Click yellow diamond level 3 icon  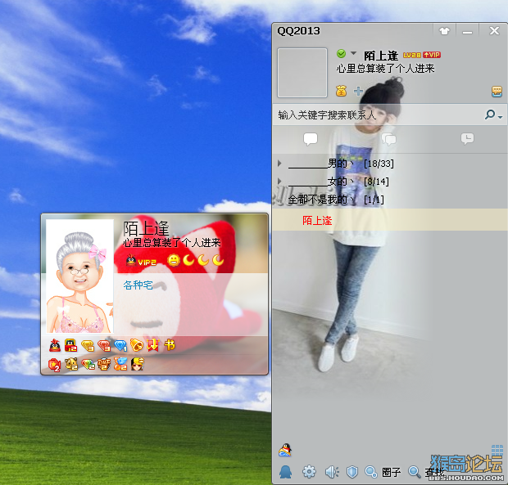point(88,346)
